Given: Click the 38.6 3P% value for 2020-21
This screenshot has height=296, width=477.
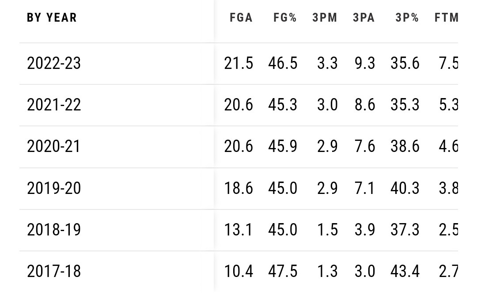Looking at the screenshot, I should [405, 146].
